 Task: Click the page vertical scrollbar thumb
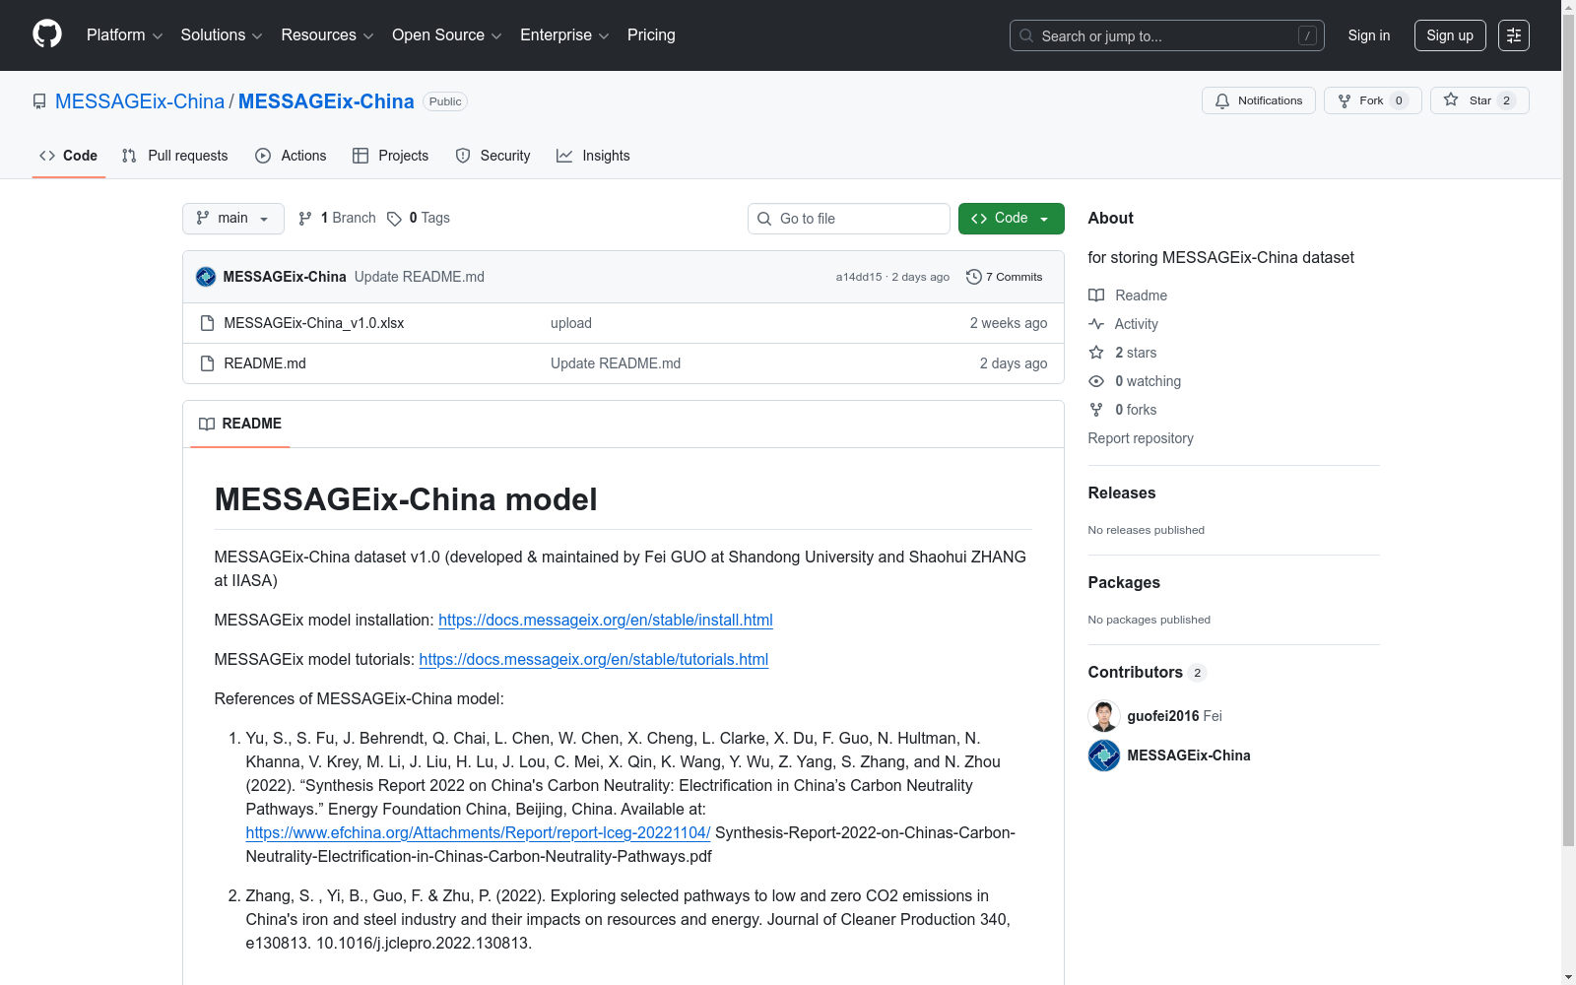pos(1568,430)
